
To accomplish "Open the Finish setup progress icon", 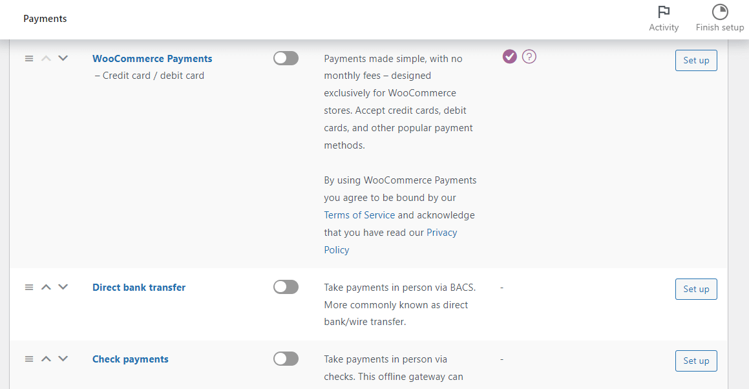I will click(x=719, y=12).
